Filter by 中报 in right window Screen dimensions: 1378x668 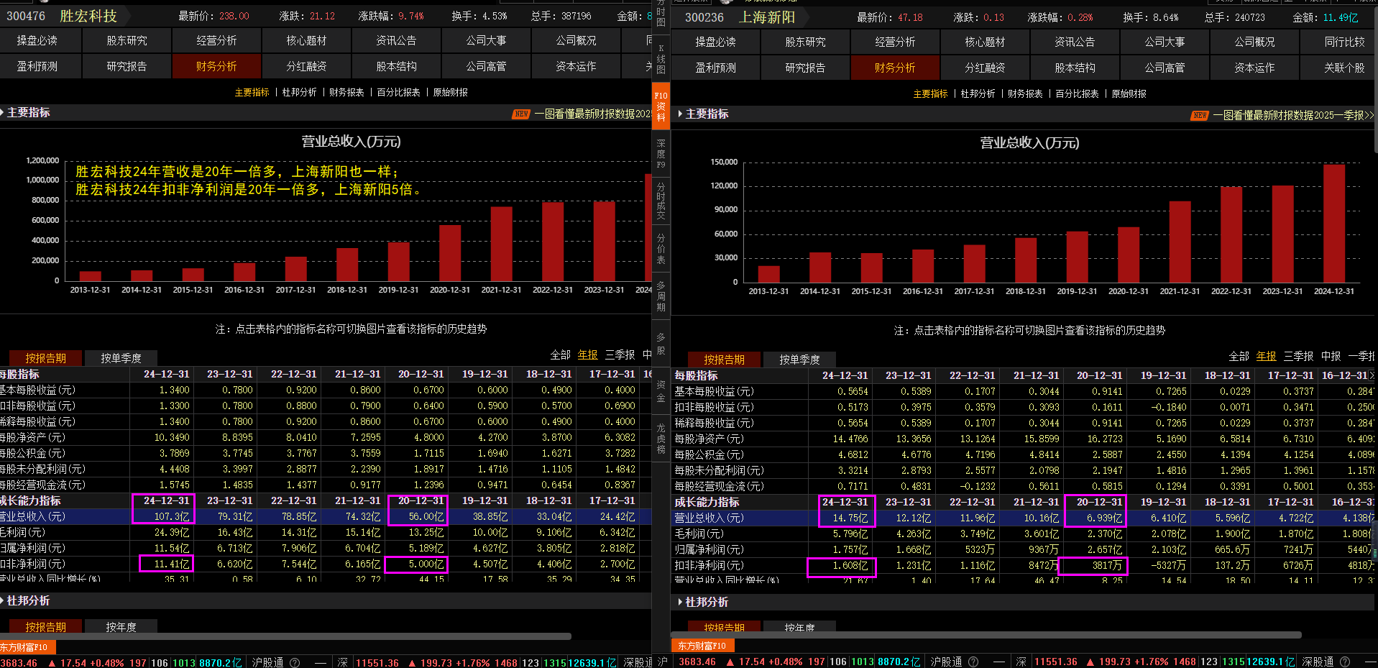pos(1331,357)
